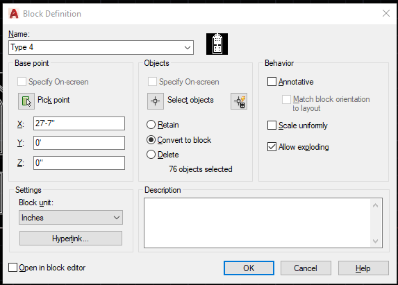Enable the Annotative checkbox

pos(272,82)
